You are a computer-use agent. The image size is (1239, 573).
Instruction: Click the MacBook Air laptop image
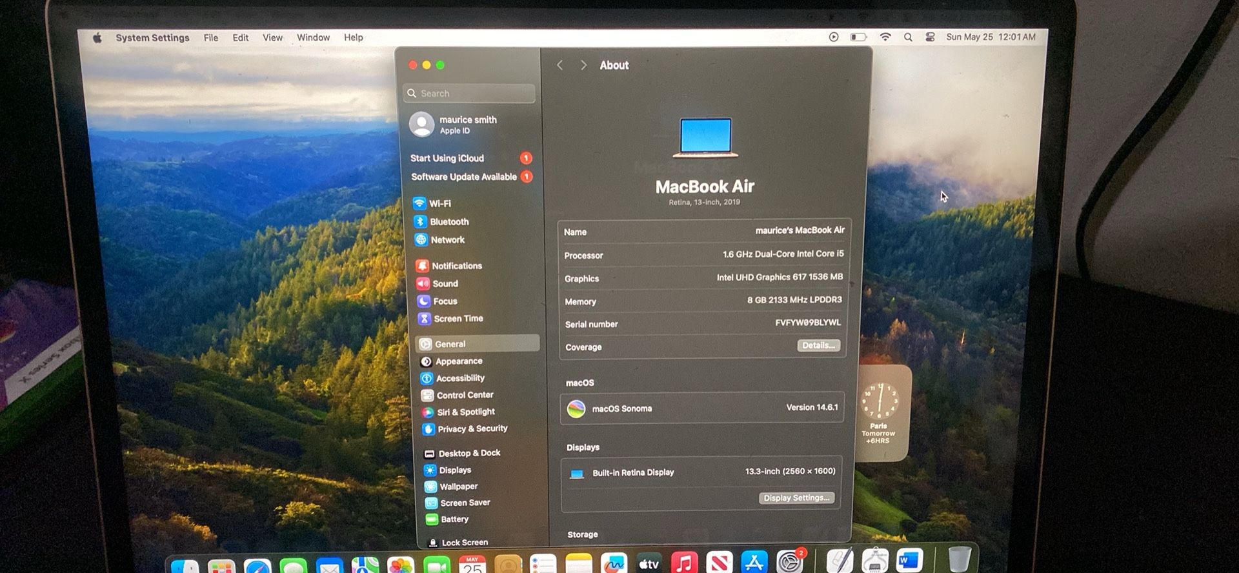coord(705,137)
